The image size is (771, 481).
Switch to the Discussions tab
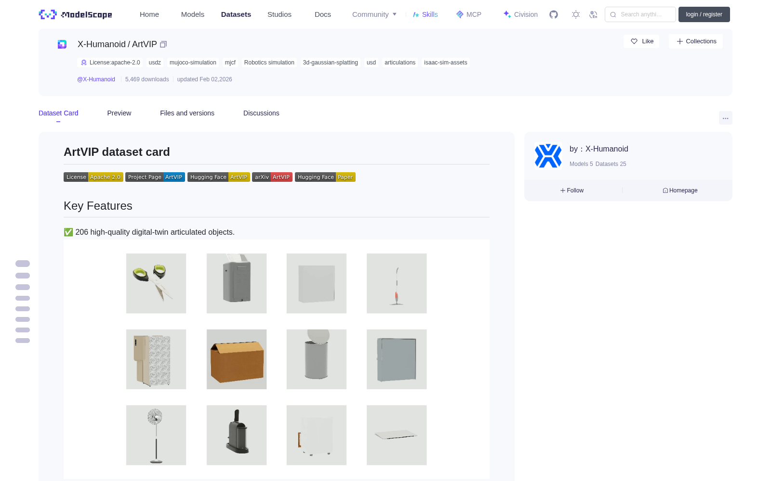[x=261, y=113]
